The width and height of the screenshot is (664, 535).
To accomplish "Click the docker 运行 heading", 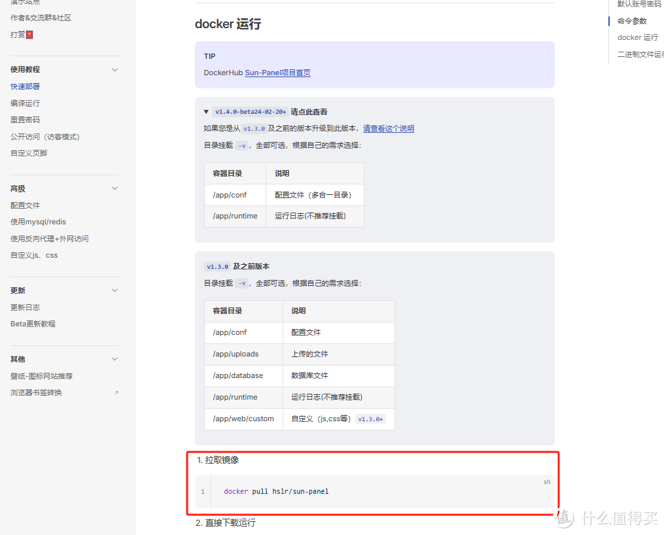I will 228,24.
